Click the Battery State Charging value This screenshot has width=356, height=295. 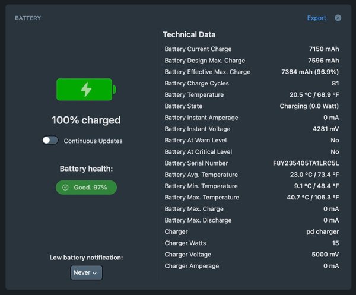tap(309, 106)
